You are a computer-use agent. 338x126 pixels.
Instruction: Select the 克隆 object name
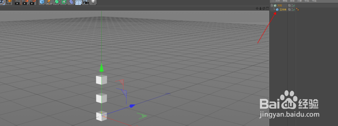coord(280,6)
